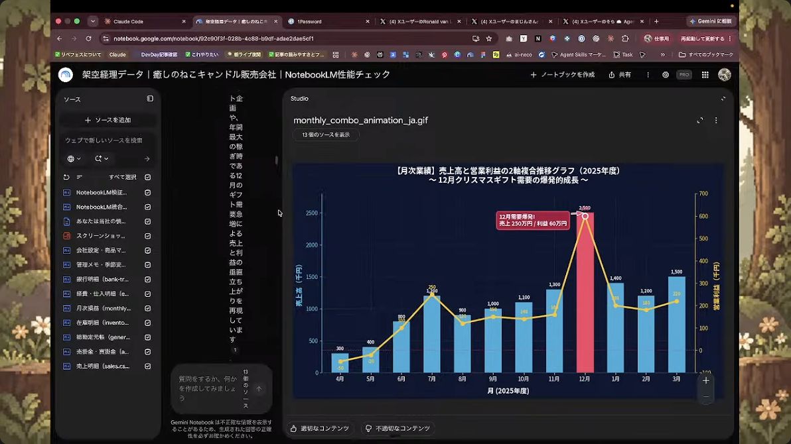Expand the gif viewer to fullscreen
791x444 pixels.
click(x=699, y=121)
